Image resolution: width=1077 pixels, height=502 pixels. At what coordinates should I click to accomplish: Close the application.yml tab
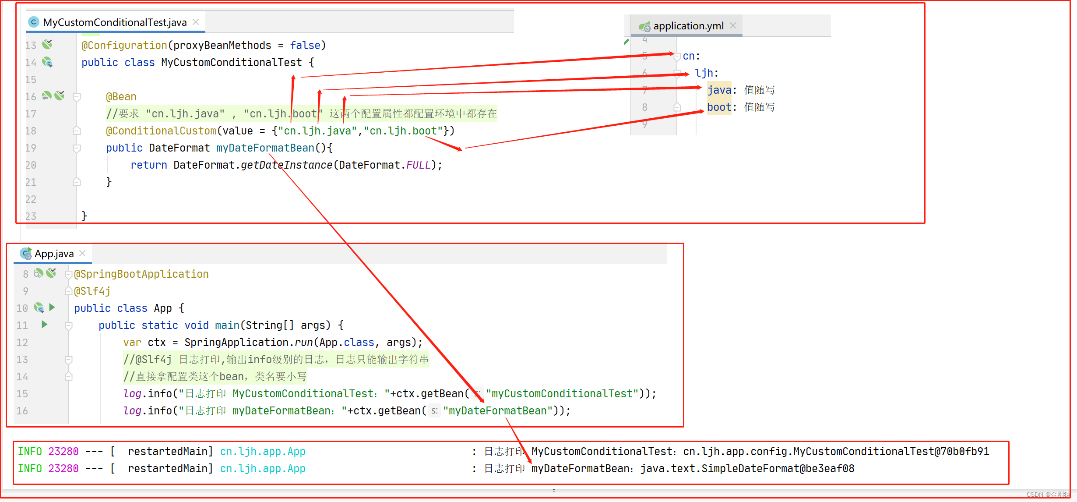point(733,26)
